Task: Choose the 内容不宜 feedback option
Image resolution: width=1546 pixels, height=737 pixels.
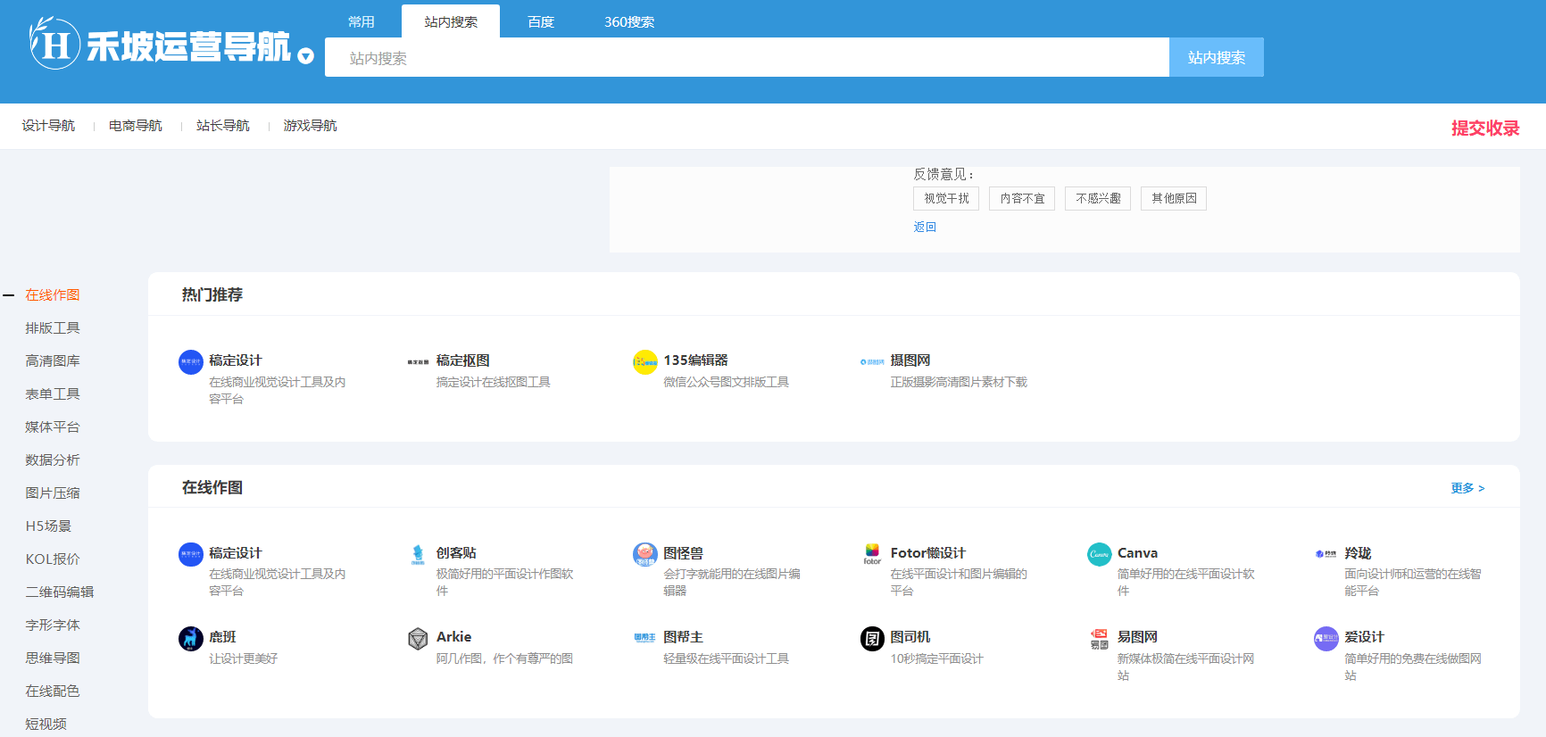Action: pyautogui.click(x=1022, y=198)
